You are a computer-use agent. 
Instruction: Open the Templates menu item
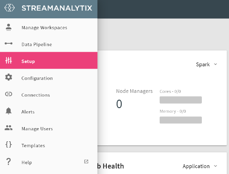[49, 145]
